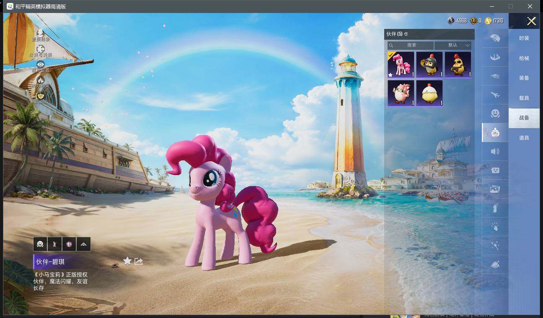Viewport: 543px width, 318px height.
Task: Select the drone category icon
Action: pyautogui.click(x=495, y=76)
